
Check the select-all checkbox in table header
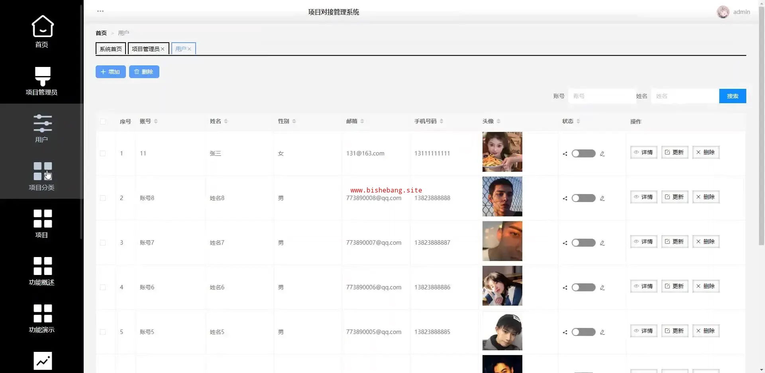click(103, 122)
